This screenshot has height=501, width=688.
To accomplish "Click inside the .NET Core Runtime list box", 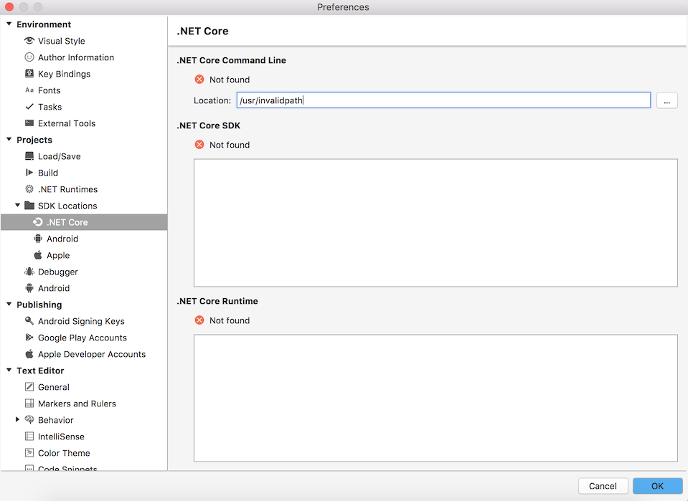I will [435, 398].
